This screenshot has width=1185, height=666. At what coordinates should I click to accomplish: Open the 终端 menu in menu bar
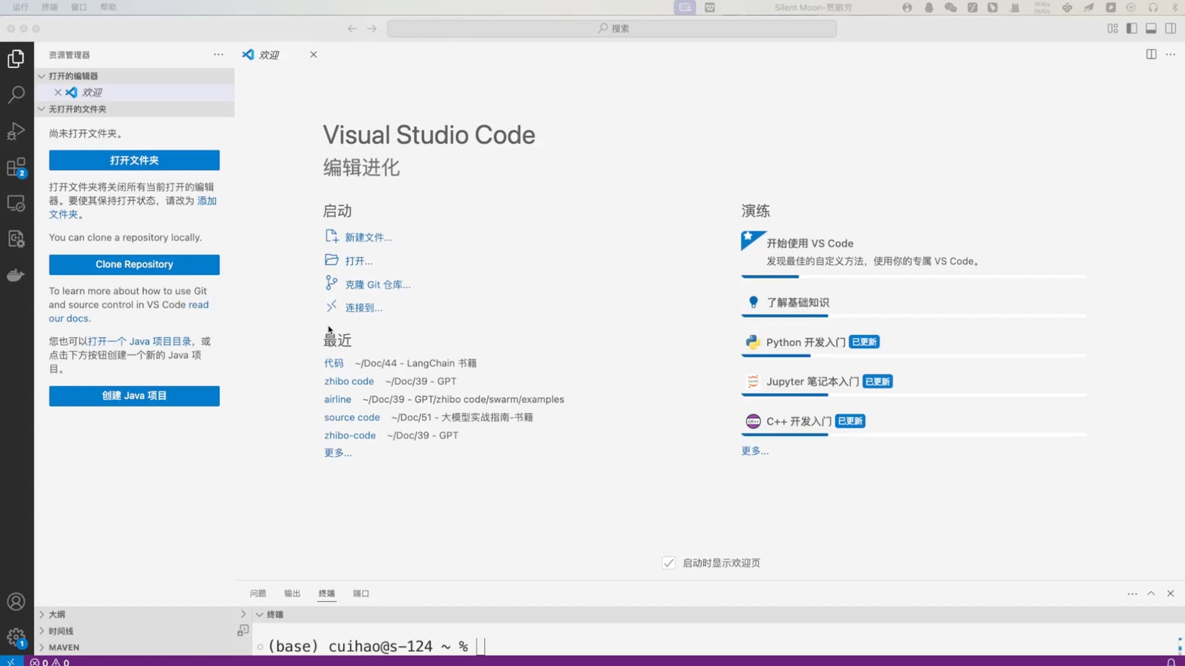click(x=49, y=7)
